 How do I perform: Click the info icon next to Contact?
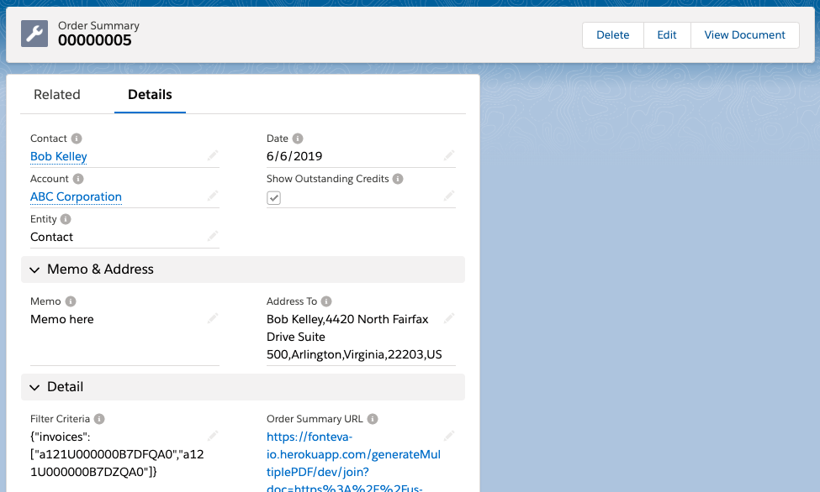[x=77, y=139]
